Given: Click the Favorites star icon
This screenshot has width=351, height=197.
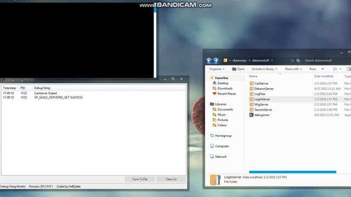Looking at the screenshot, I should 212,78.
